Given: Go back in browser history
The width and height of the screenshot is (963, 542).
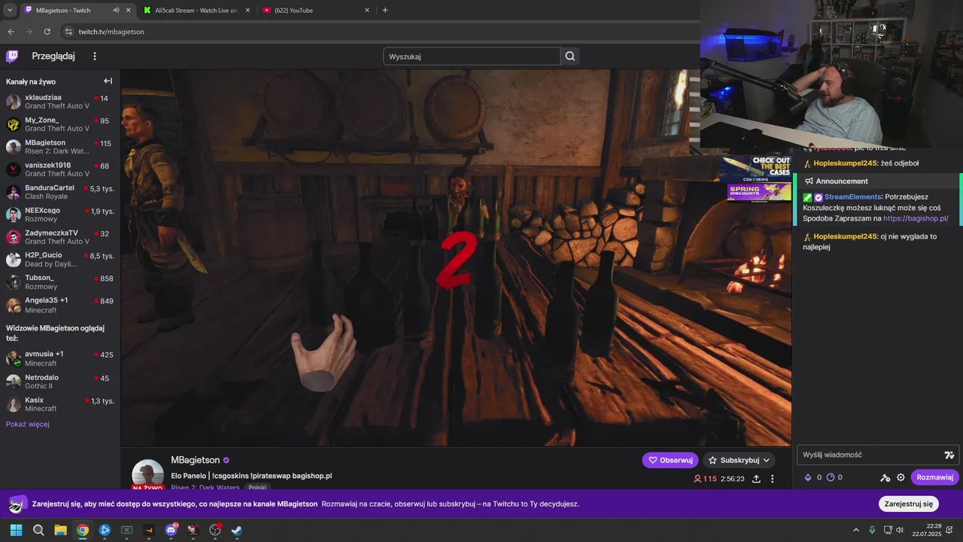Looking at the screenshot, I should pyautogui.click(x=11, y=32).
